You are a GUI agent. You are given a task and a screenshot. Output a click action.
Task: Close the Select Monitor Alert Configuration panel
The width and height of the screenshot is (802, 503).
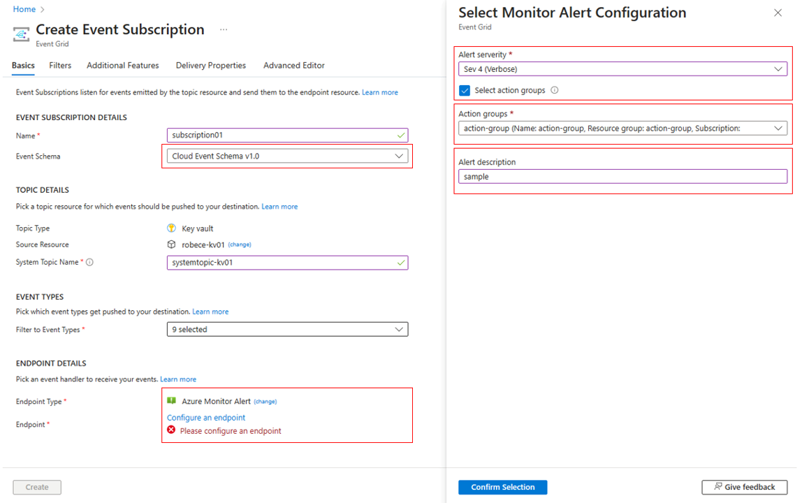[778, 13]
